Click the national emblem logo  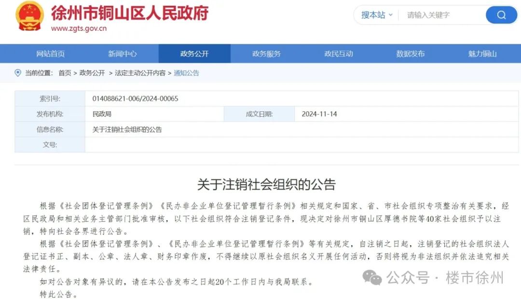[29, 16]
